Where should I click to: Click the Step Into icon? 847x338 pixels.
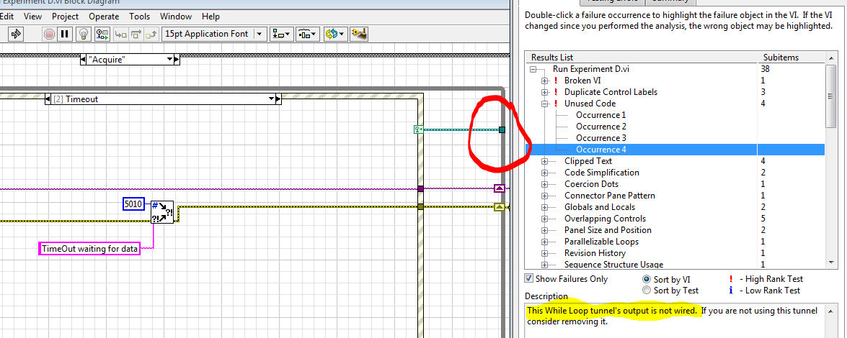(x=120, y=33)
